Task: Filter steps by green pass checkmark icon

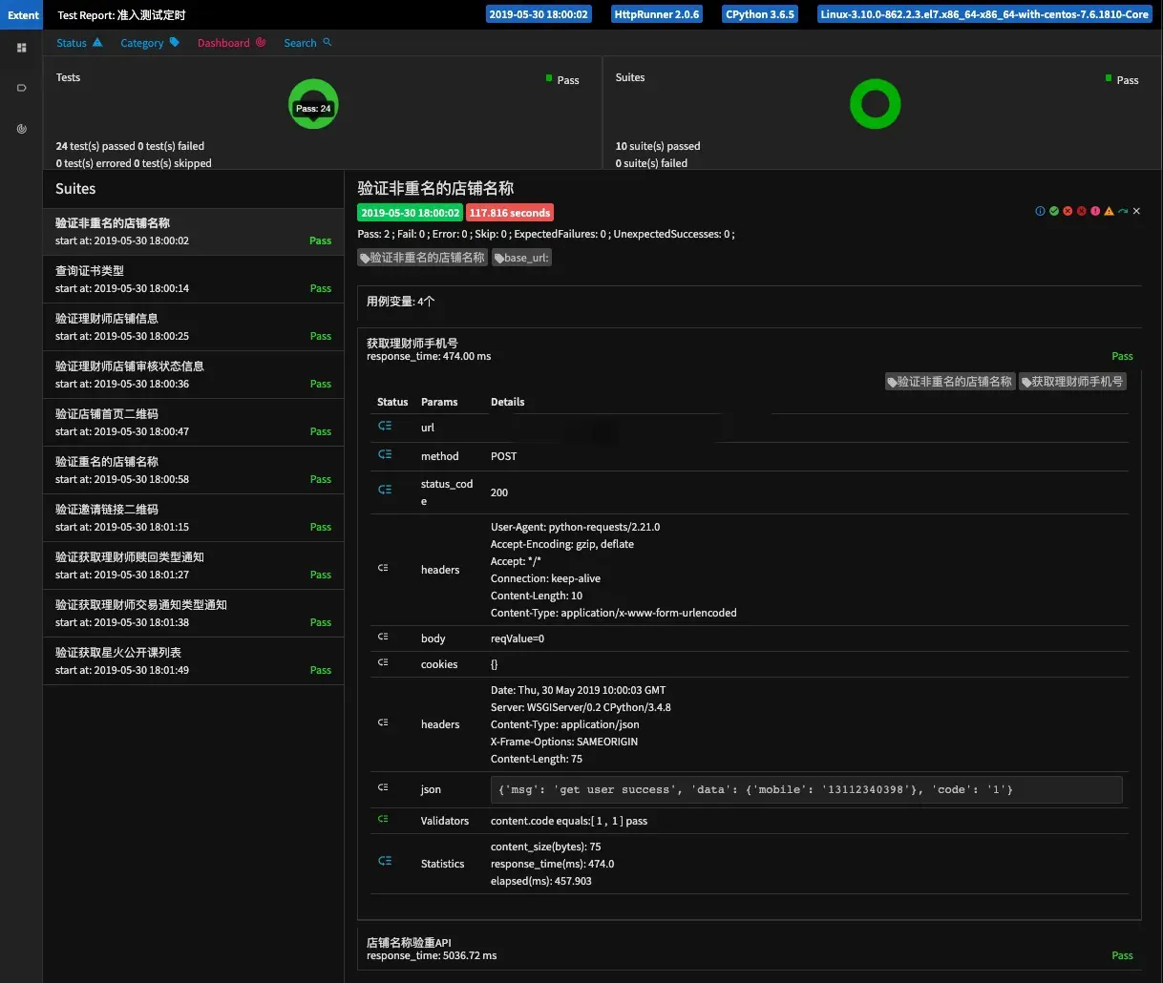Action: (1054, 211)
